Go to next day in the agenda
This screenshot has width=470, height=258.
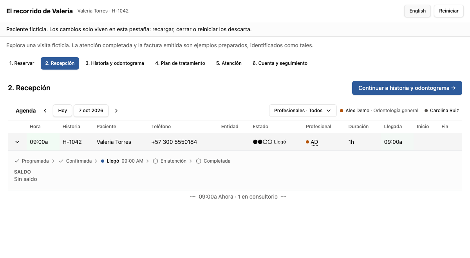[116, 111]
